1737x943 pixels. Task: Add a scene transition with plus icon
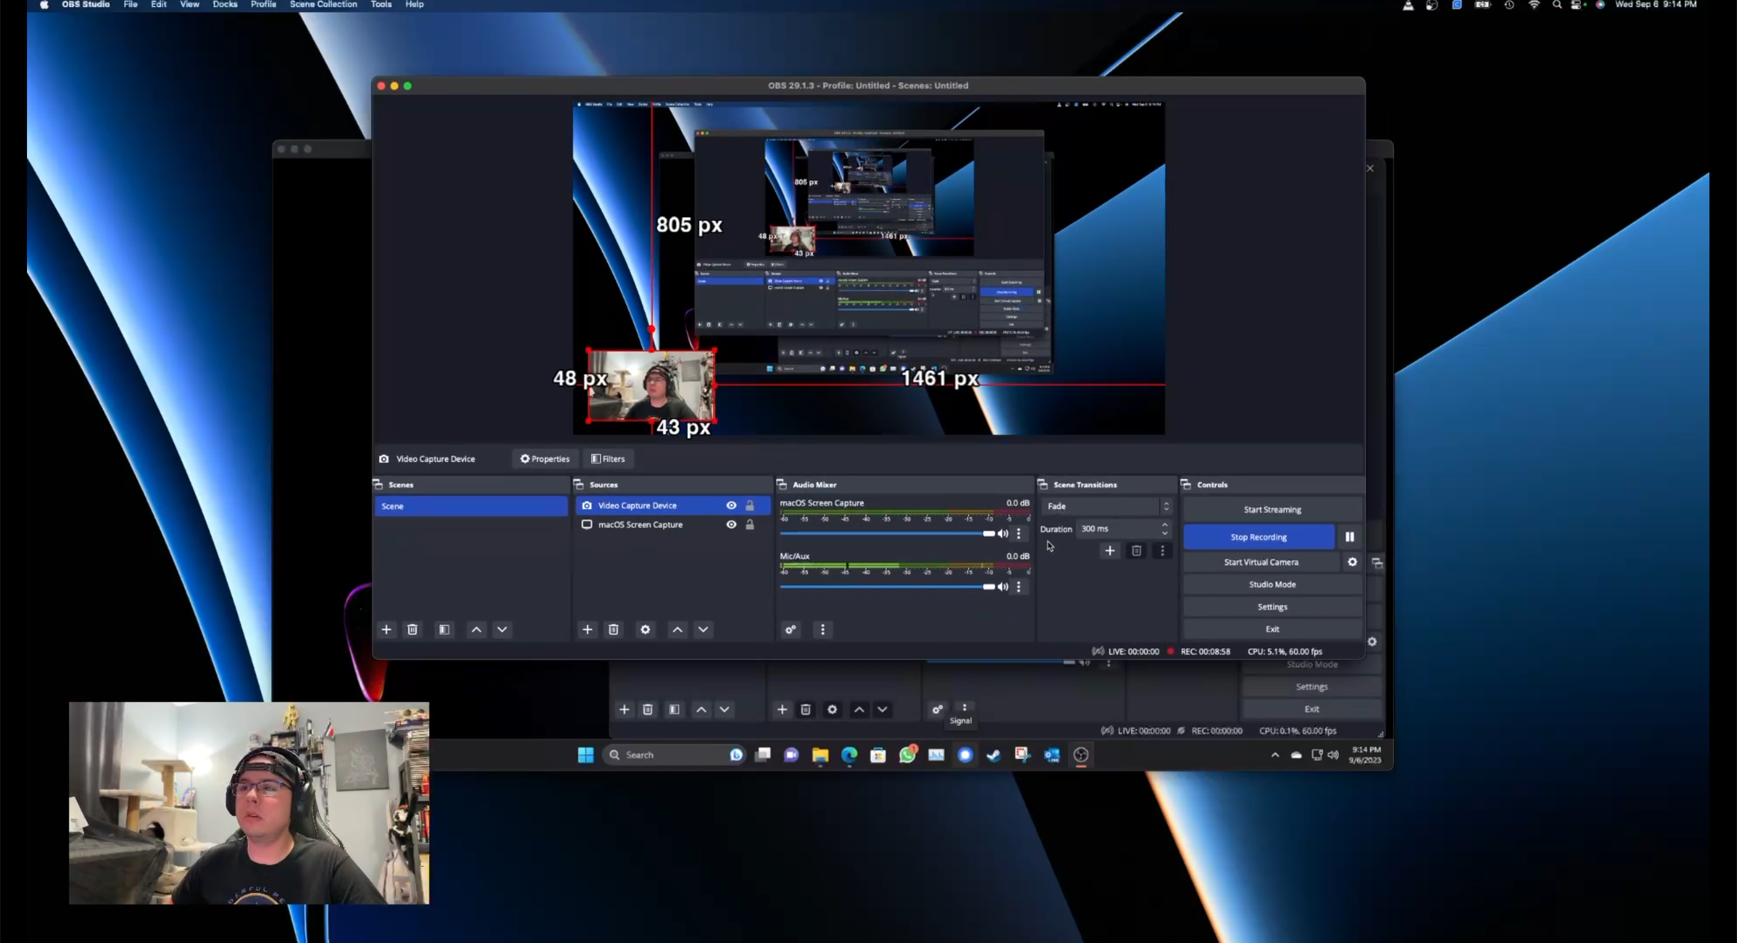[1109, 551]
